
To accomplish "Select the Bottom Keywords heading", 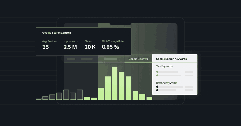I will [167, 83].
